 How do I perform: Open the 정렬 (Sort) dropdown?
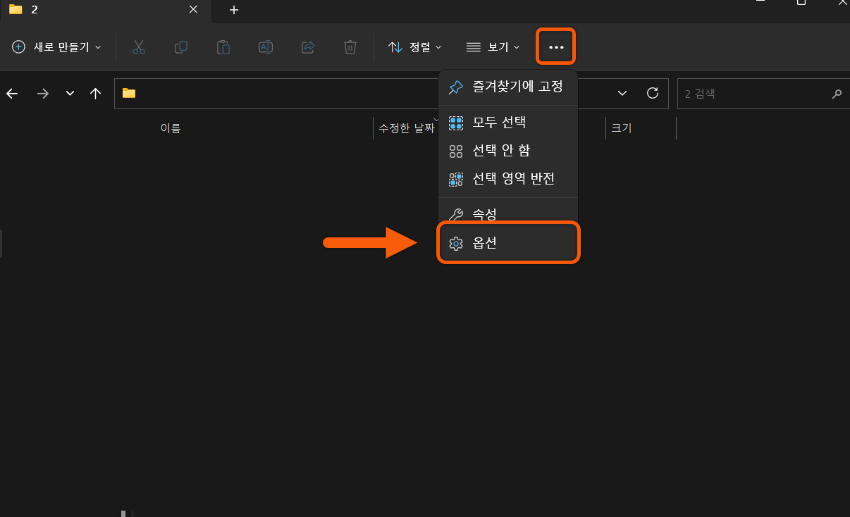(414, 46)
